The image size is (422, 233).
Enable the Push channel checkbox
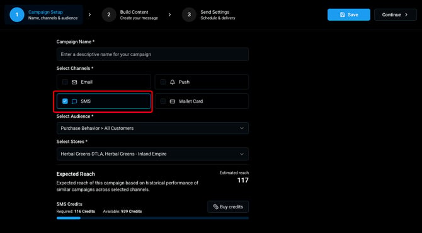163,82
